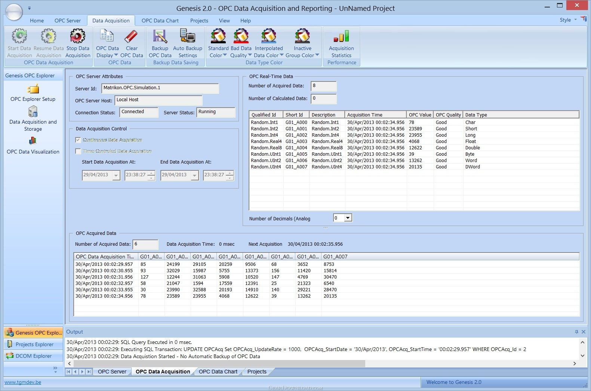Go to the next sheet tab arrow
The width and height of the screenshot is (591, 391).
coord(82,372)
